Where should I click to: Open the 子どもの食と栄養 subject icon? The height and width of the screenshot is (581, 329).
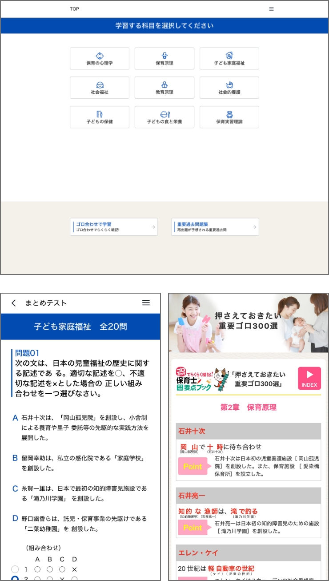[164, 114]
